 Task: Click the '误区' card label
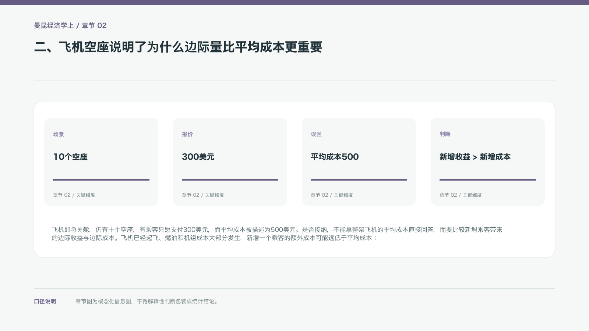(316, 134)
